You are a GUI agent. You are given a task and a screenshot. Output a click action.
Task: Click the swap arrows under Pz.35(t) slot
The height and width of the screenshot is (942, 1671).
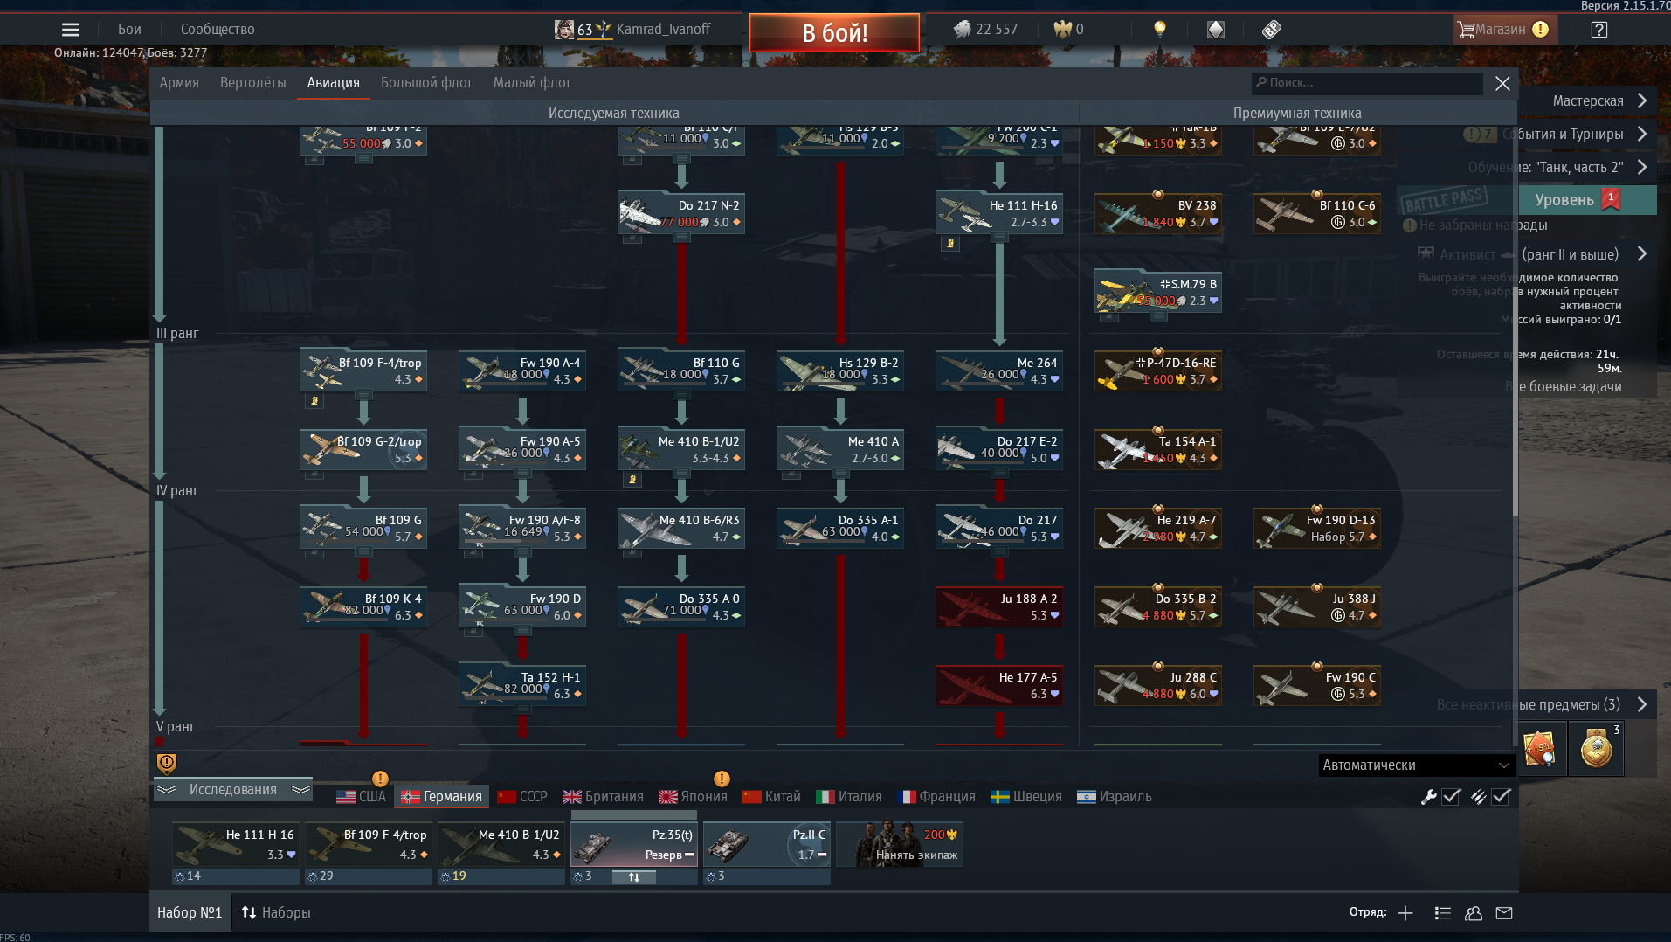[x=634, y=876]
